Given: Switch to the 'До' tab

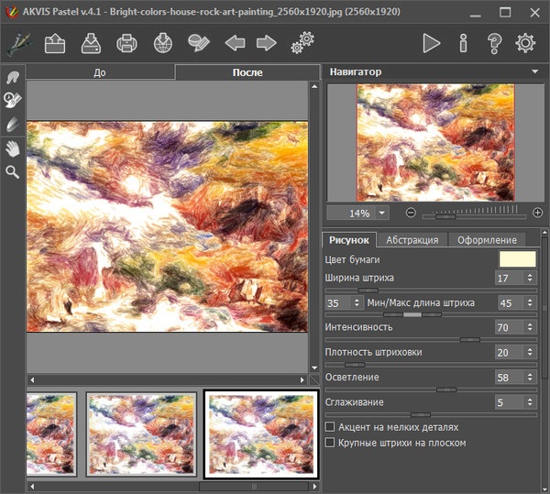Looking at the screenshot, I should tap(100, 72).
